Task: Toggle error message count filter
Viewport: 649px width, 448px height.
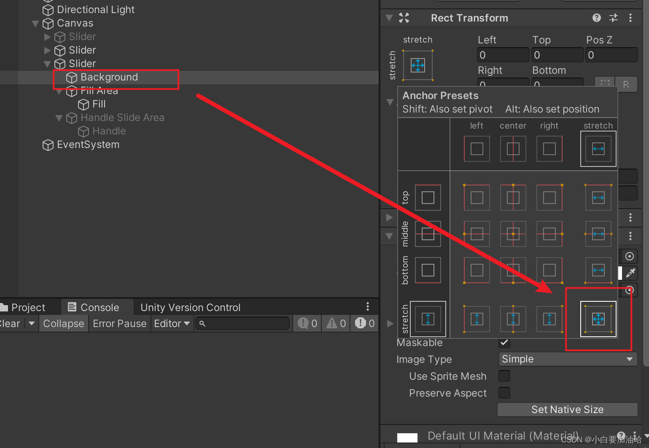Action: (365, 324)
